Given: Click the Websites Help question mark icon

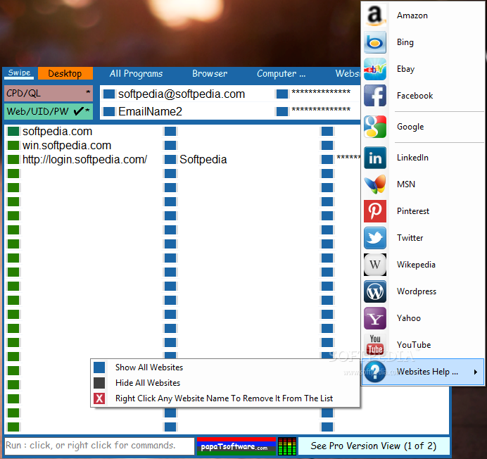Looking at the screenshot, I should (x=375, y=372).
